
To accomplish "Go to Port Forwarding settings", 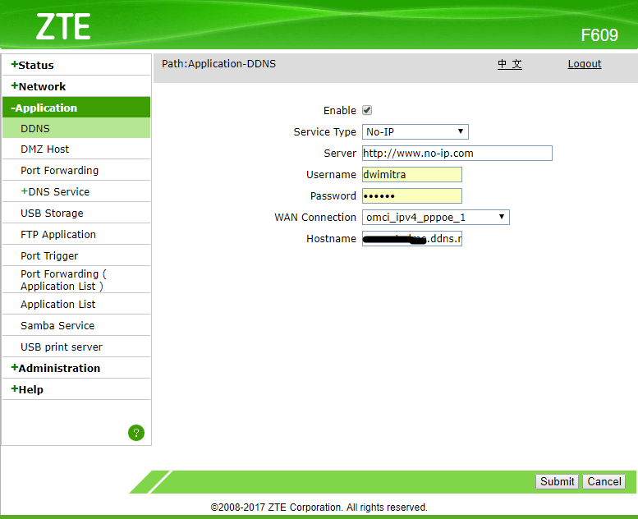I will click(x=59, y=170).
